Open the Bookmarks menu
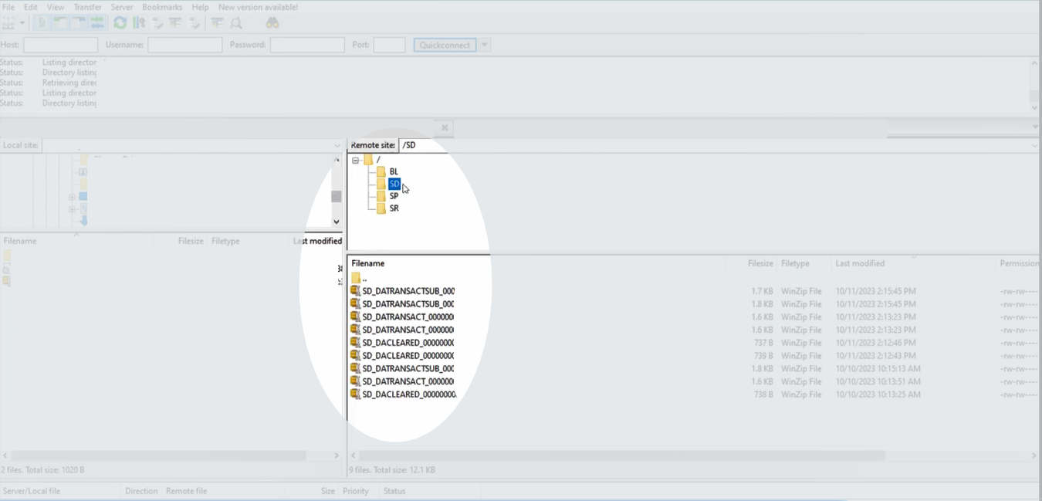Image resolution: width=1042 pixels, height=501 pixels. point(161,7)
